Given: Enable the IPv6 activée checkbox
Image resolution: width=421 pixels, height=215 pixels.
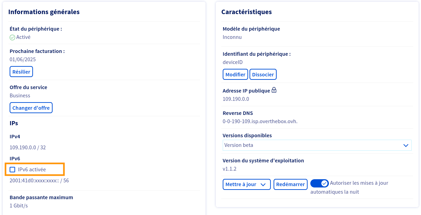Looking at the screenshot, I should 13,170.
